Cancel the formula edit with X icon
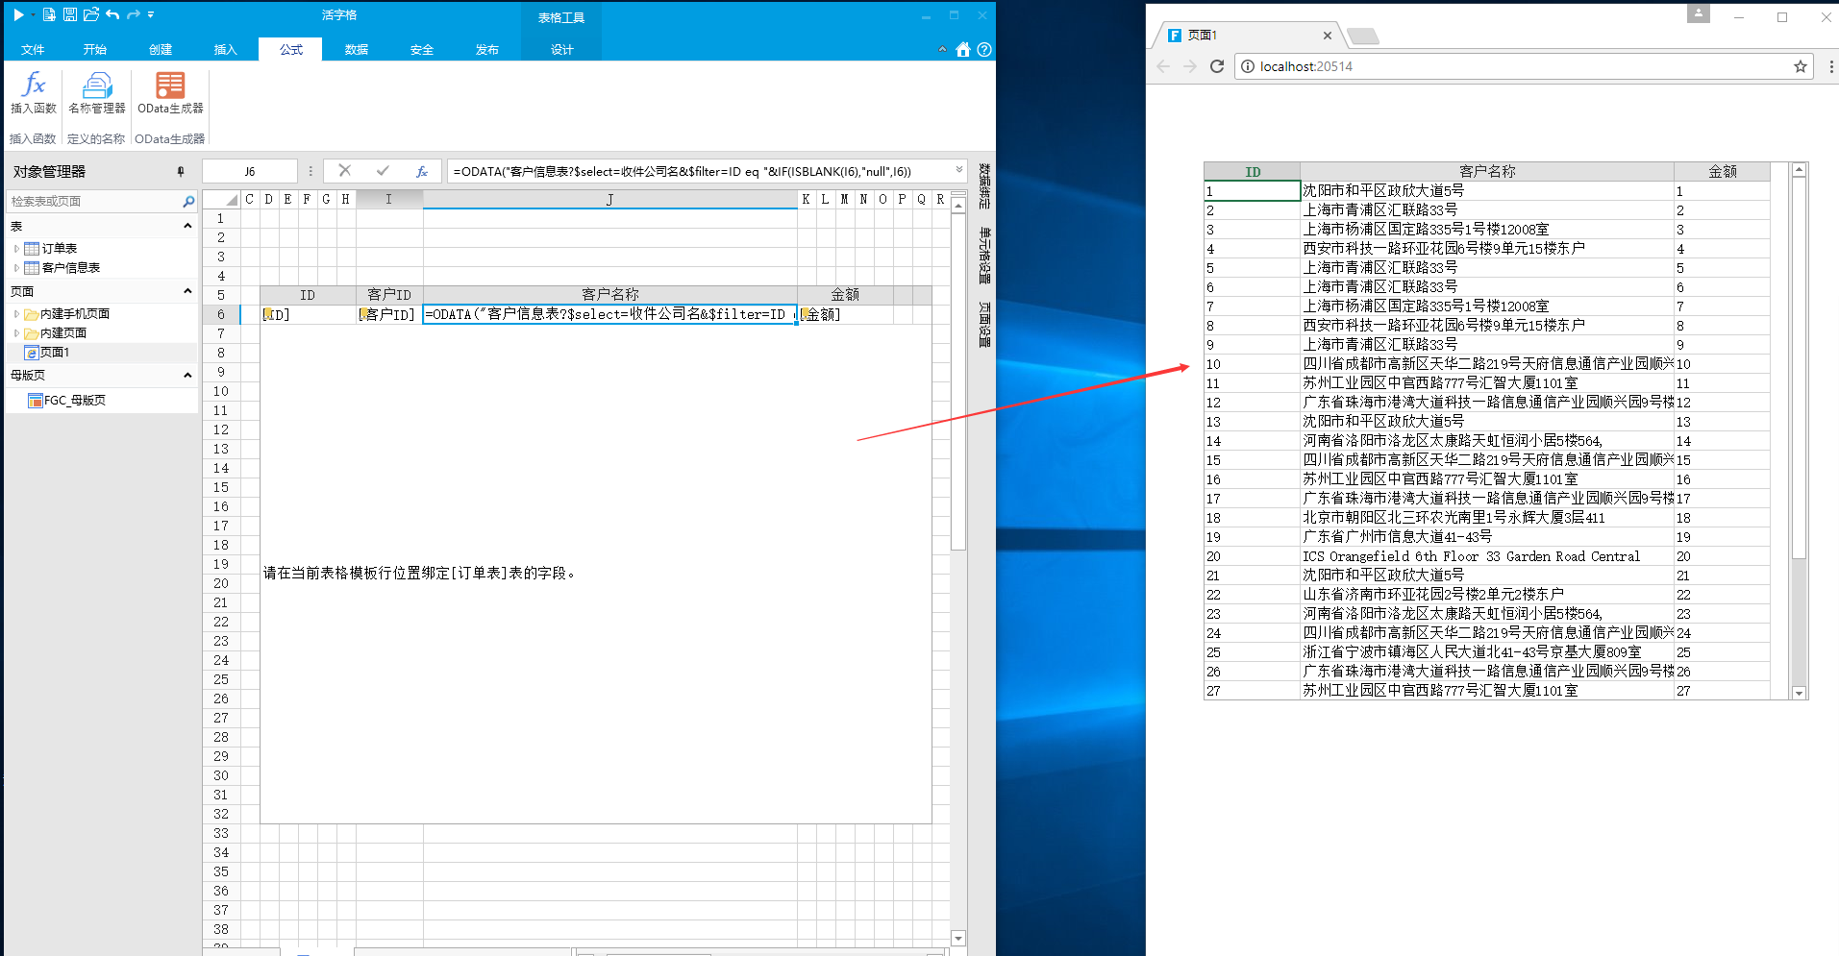This screenshot has height=956, width=1839. click(345, 171)
